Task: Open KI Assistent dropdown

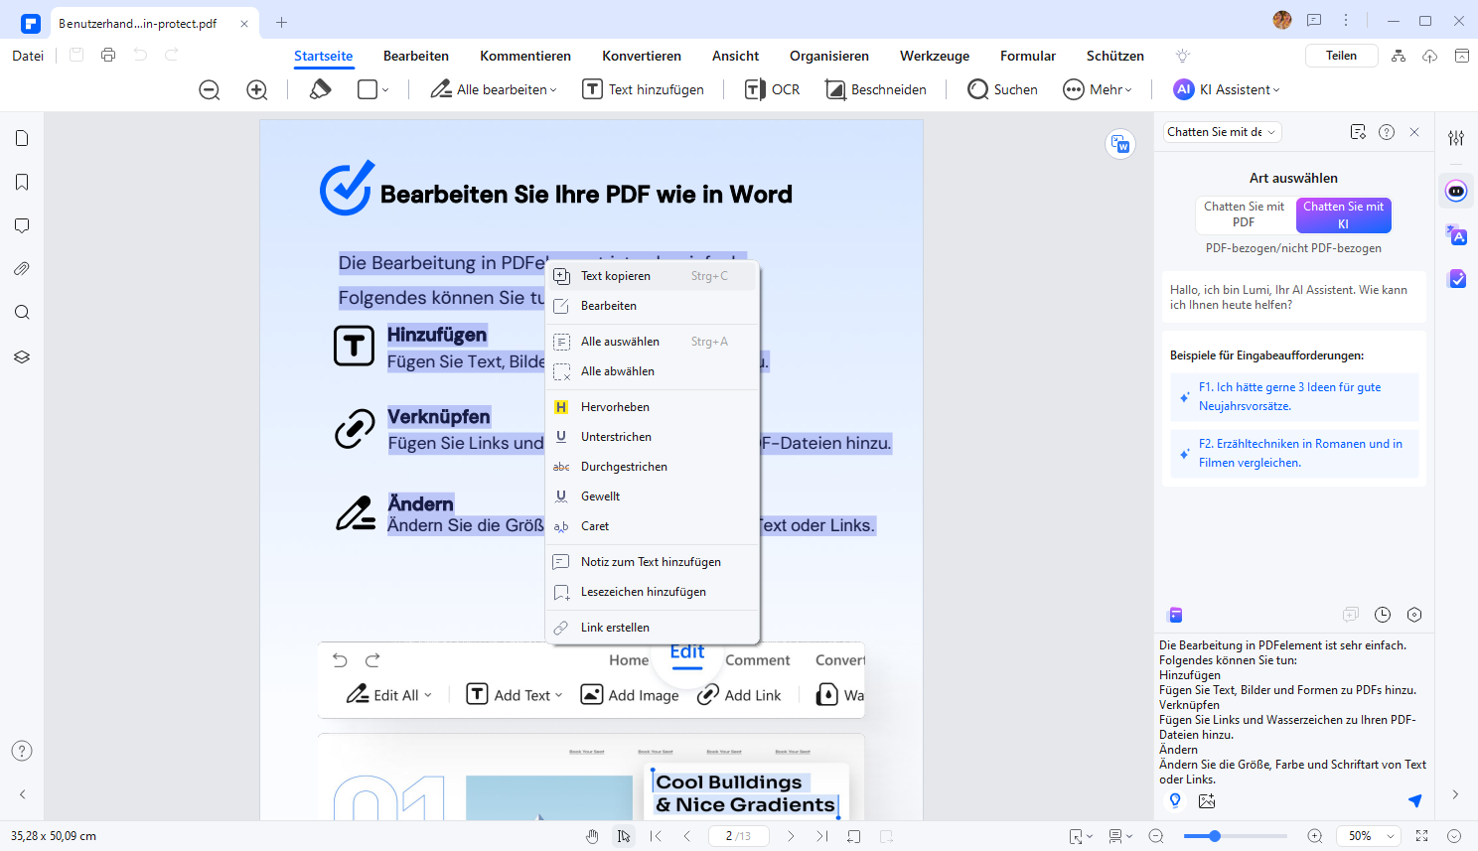Action: pos(1227,89)
